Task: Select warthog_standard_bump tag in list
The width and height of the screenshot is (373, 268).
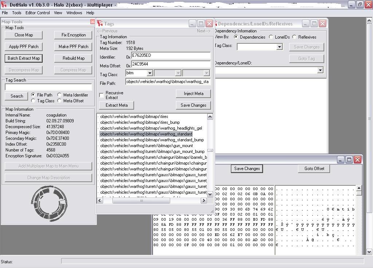Action: click(152, 140)
